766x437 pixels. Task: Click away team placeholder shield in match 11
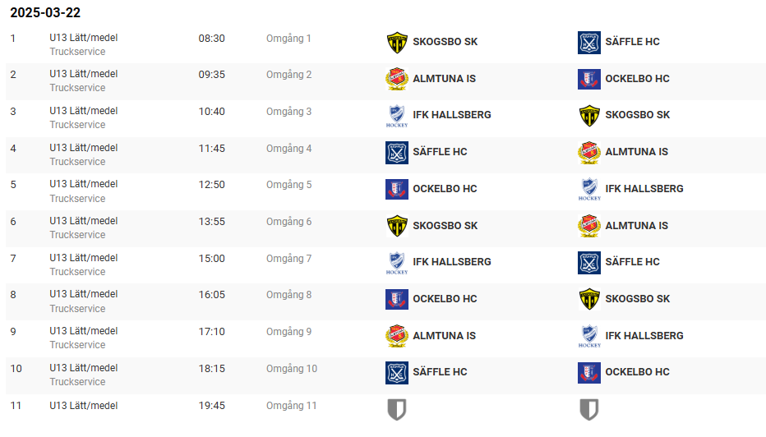589,409
